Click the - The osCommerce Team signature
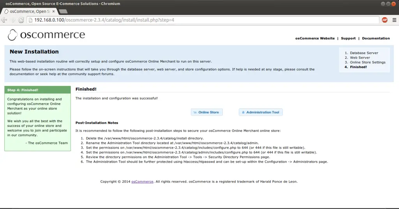399x209 pixels. point(47,143)
